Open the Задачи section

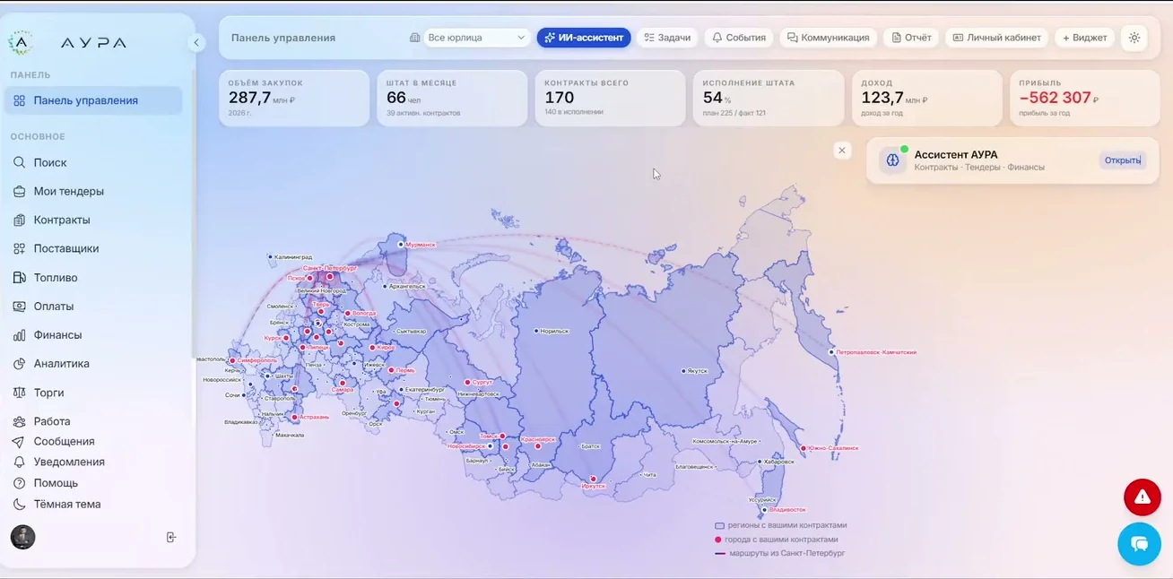[668, 38]
